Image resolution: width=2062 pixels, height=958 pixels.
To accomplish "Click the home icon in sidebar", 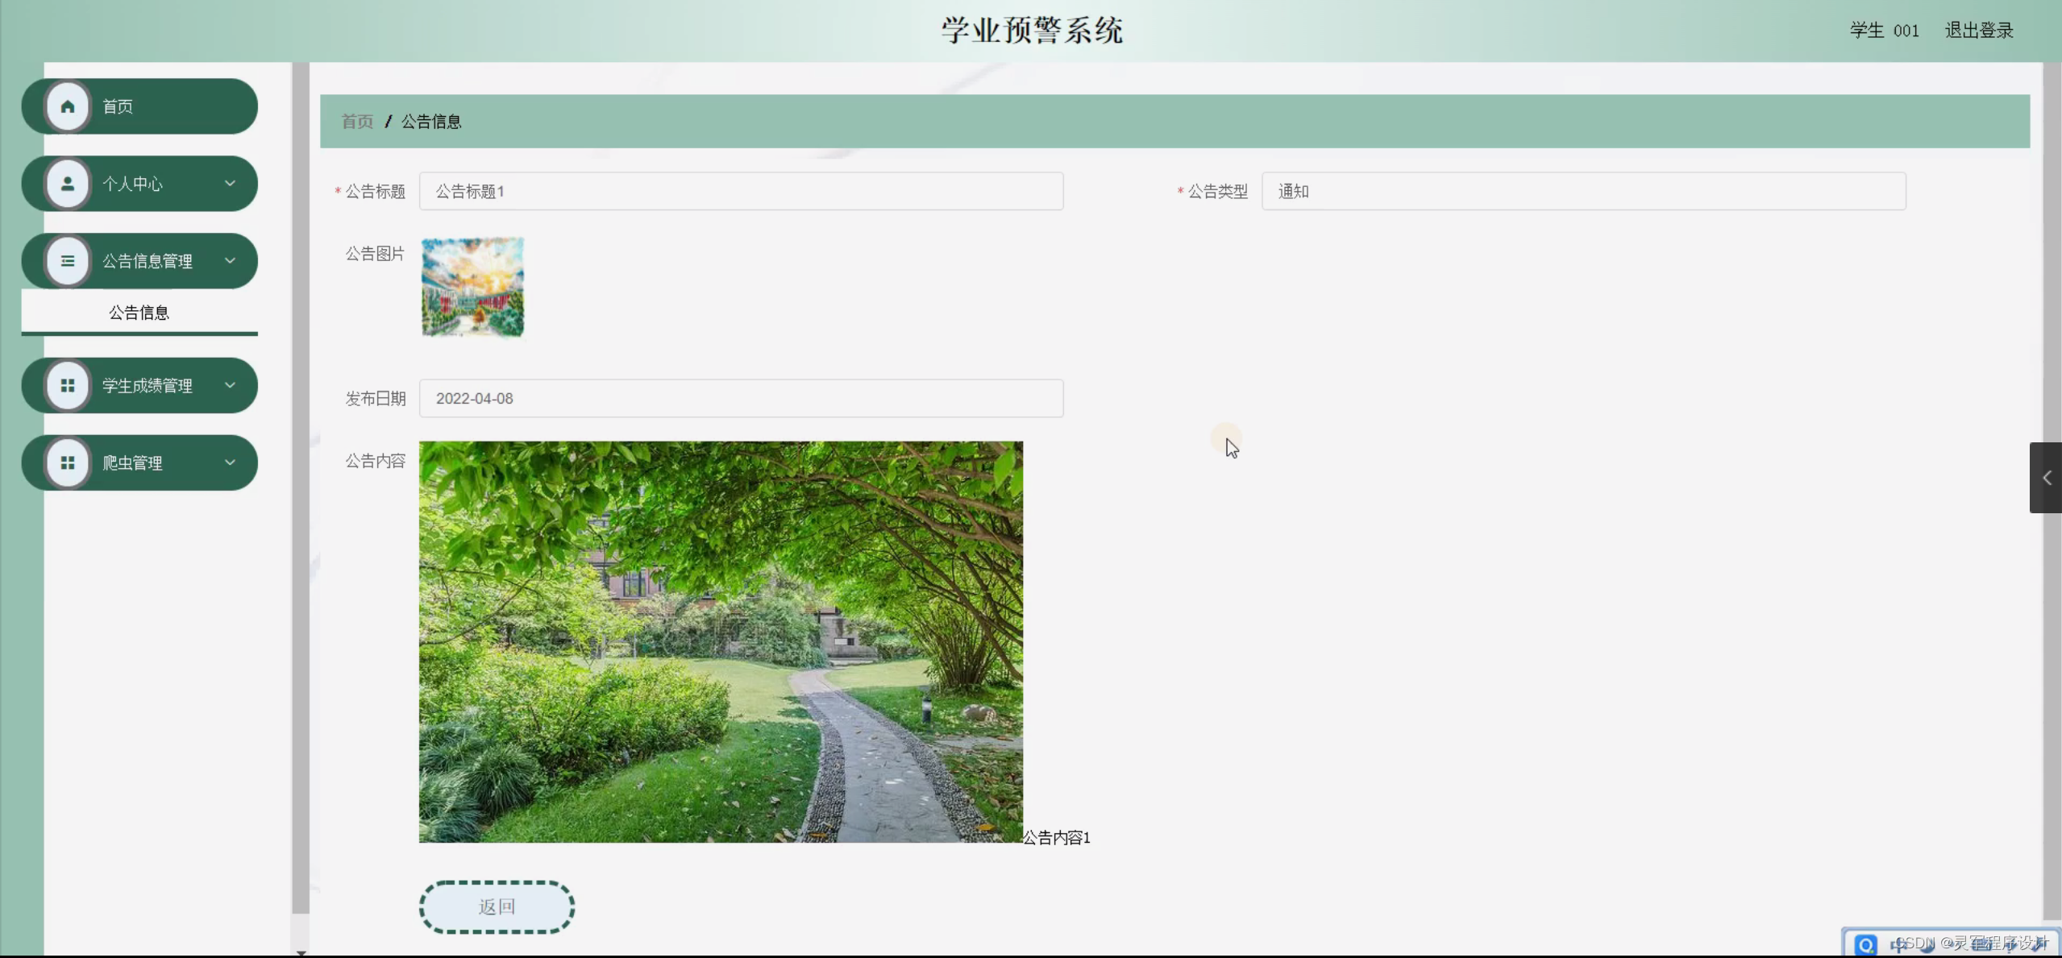I will pyautogui.click(x=68, y=106).
